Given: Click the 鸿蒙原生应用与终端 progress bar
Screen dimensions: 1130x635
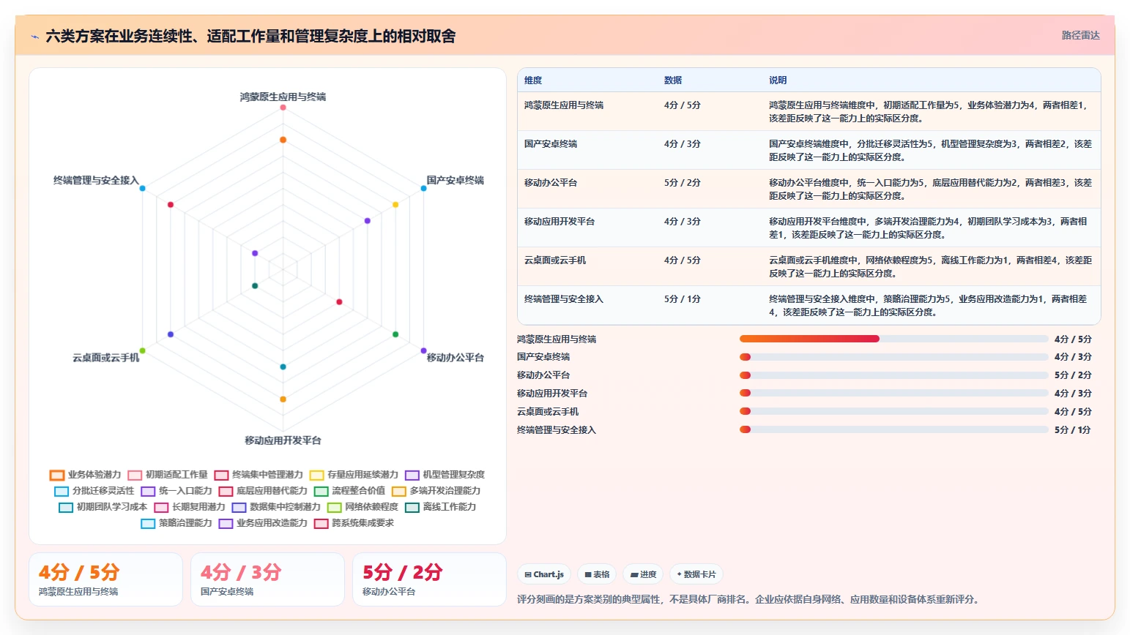Looking at the screenshot, I should pos(893,339).
